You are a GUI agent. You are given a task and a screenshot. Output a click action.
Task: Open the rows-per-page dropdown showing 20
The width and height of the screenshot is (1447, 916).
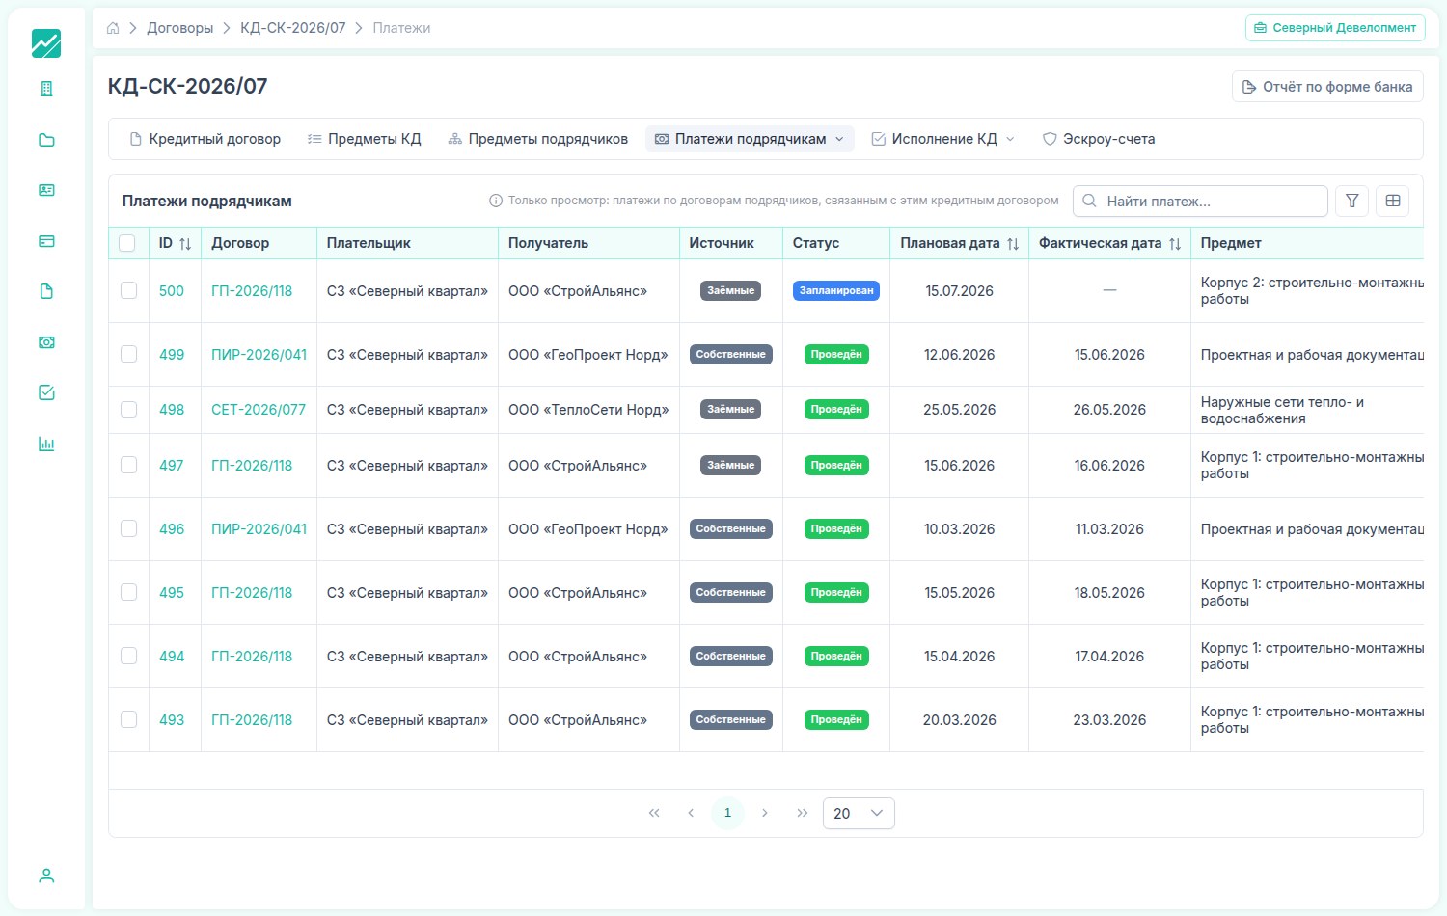click(859, 813)
